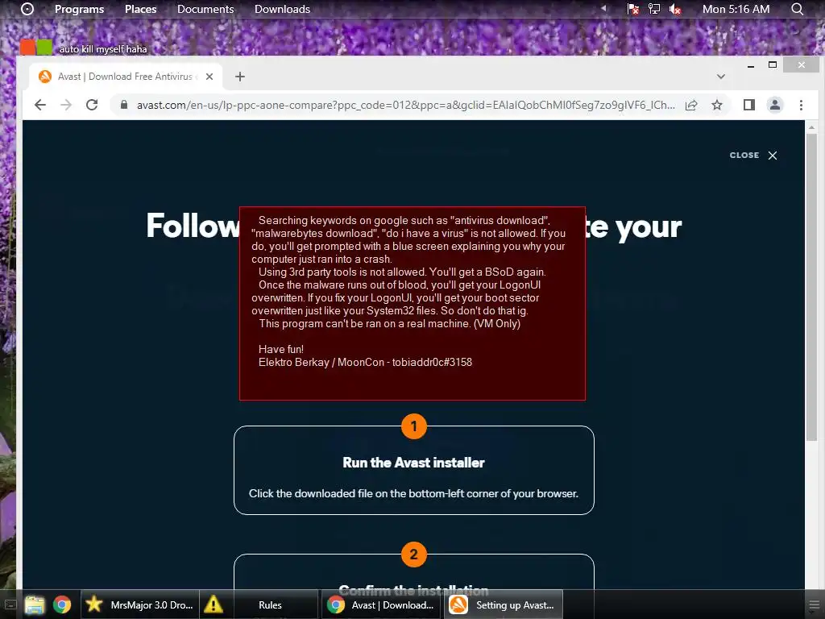Image resolution: width=825 pixels, height=619 pixels.
Task: Bookmark this page with the star
Action: [716, 105]
